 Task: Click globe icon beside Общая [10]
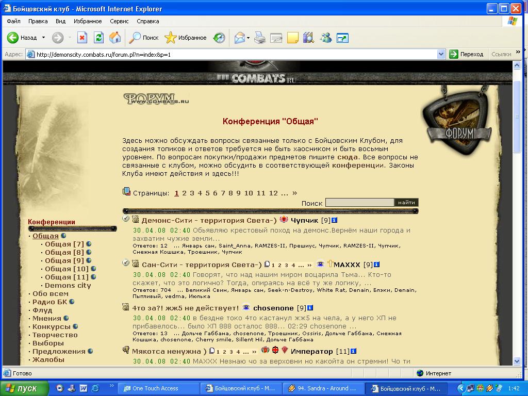pyautogui.click(x=93, y=269)
